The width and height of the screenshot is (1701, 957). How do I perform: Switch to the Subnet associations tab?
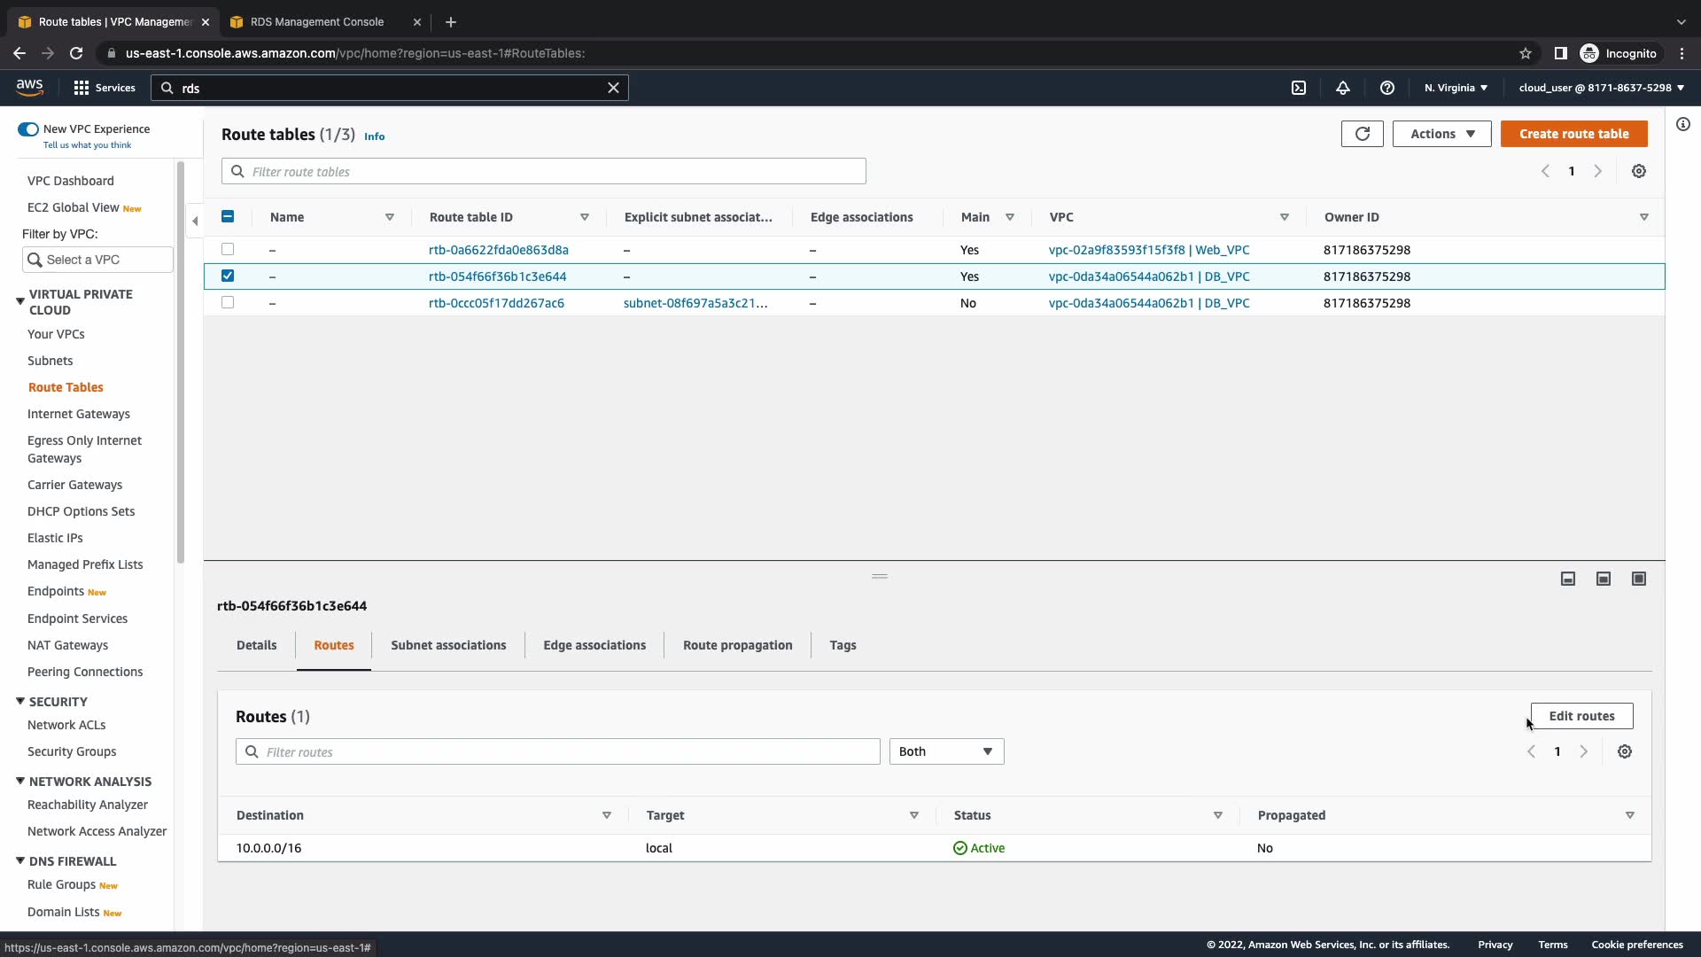point(448,645)
